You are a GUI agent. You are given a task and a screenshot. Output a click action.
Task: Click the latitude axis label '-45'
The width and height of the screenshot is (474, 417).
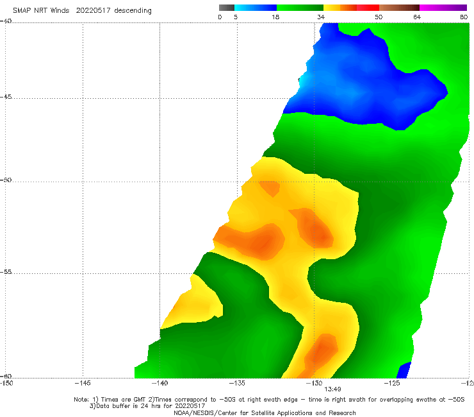6,97
